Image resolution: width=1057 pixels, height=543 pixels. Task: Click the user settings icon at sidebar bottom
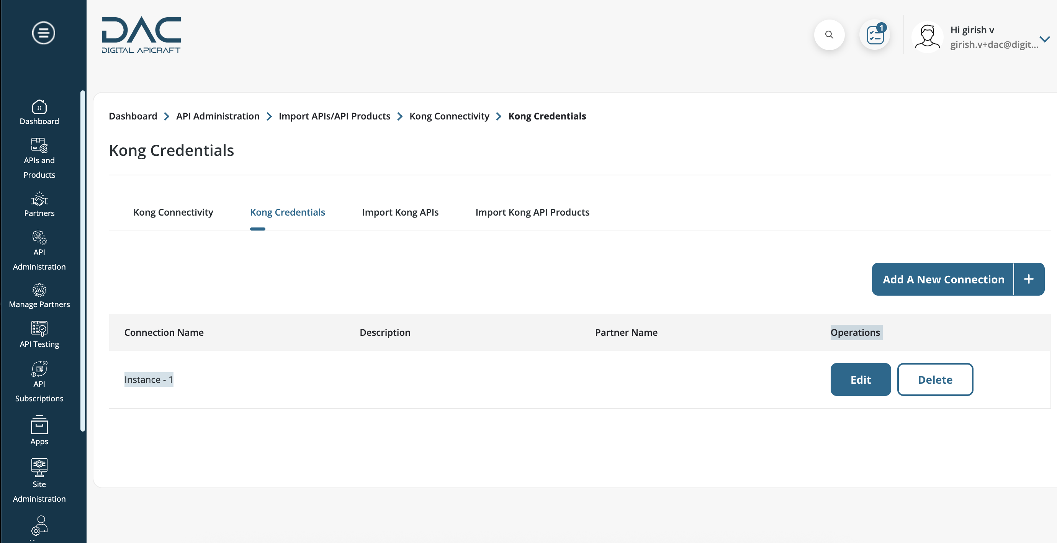(x=39, y=526)
